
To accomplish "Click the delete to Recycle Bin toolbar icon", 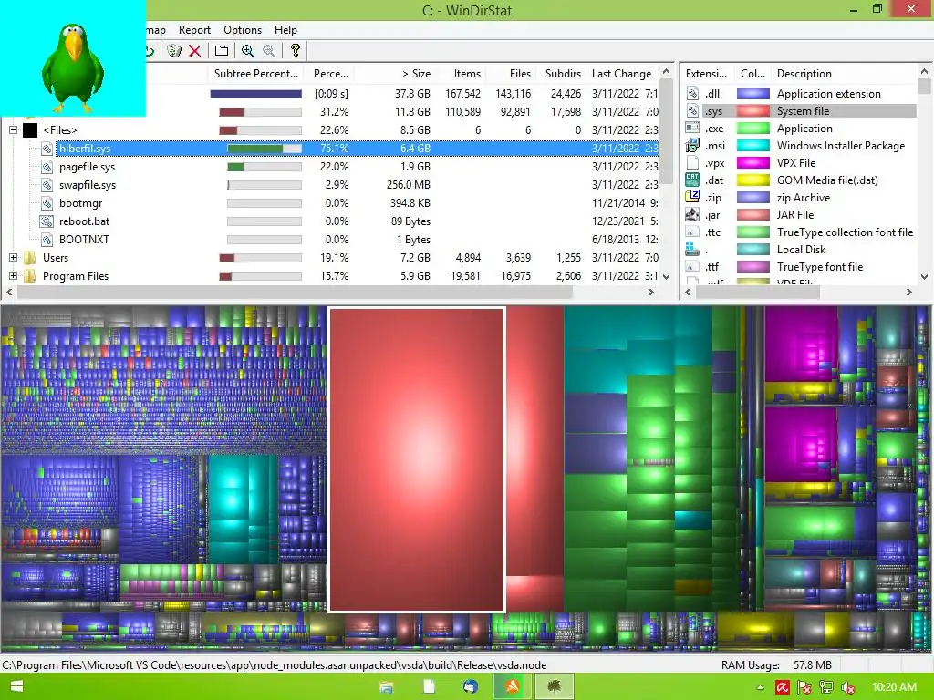I will pyautogui.click(x=173, y=51).
